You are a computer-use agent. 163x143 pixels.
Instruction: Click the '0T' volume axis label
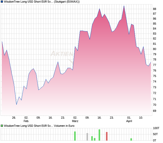[155, 141]
